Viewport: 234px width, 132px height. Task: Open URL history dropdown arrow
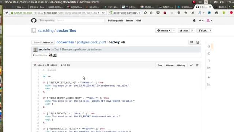(x=99, y=13)
